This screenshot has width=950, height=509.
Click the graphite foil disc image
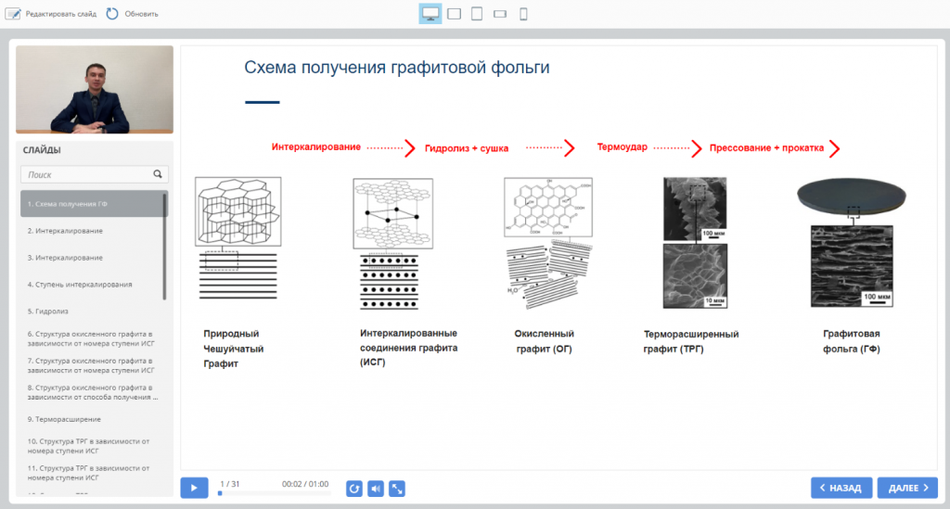coord(852,197)
